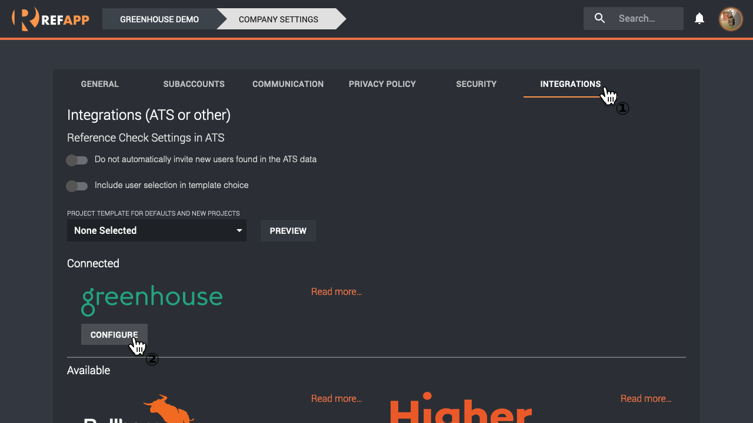Open the user avatar menu

click(731, 19)
